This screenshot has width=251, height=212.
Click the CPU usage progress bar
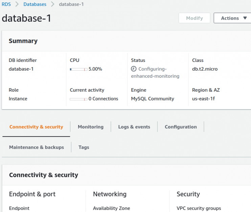(x=78, y=69)
